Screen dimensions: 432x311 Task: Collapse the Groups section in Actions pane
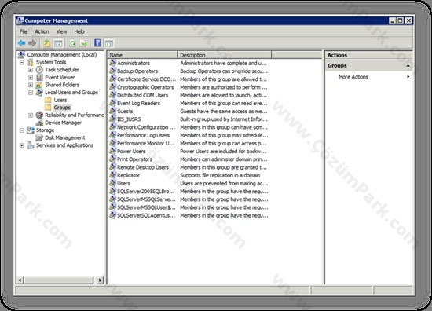click(x=408, y=65)
